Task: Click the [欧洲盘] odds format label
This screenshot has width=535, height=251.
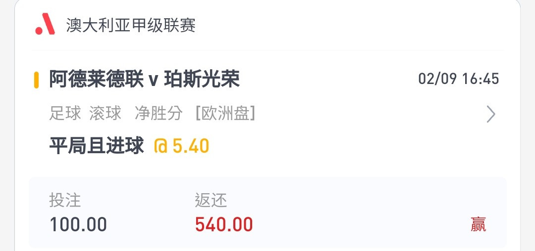Action: (225, 113)
